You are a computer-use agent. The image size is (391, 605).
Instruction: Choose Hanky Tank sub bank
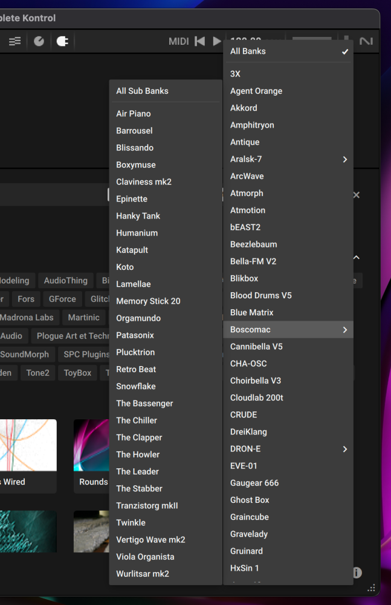coord(166,216)
